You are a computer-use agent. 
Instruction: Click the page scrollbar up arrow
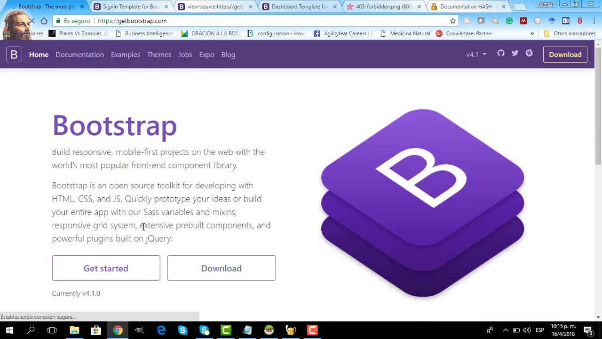click(x=598, y=44)
